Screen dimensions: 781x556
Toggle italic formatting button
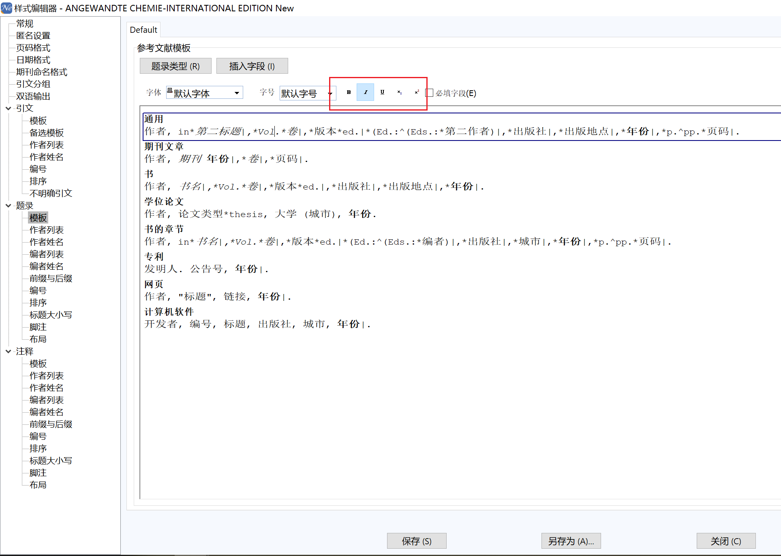pos(365,92)
